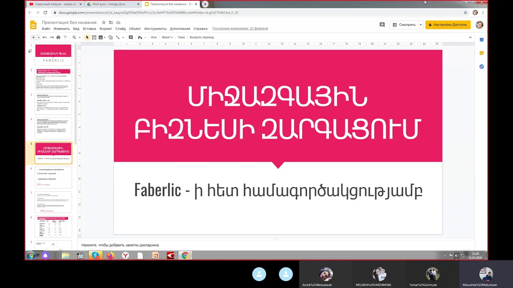Click the move-to-folder icon beside title
Viewport: 513px width, 288px height.
point(111,22)
